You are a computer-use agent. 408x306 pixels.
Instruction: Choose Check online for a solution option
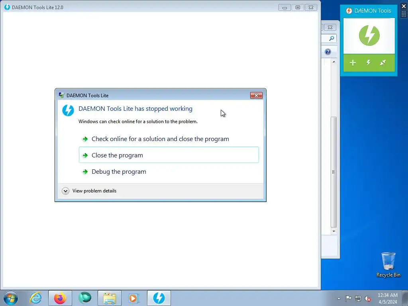[169, 139]
